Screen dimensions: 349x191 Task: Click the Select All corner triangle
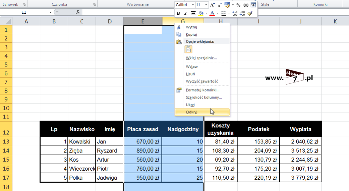[x=6, y=21]
